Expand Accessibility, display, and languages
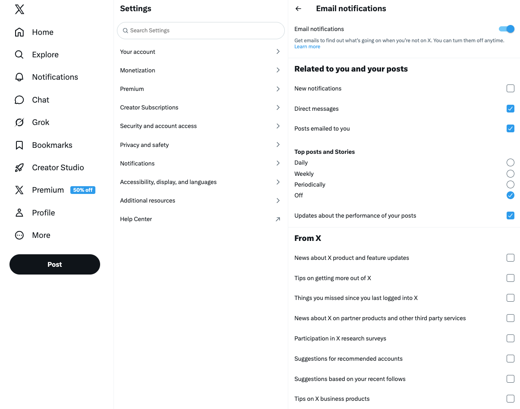This screenshot has height=409, width=520. [201, 182]
